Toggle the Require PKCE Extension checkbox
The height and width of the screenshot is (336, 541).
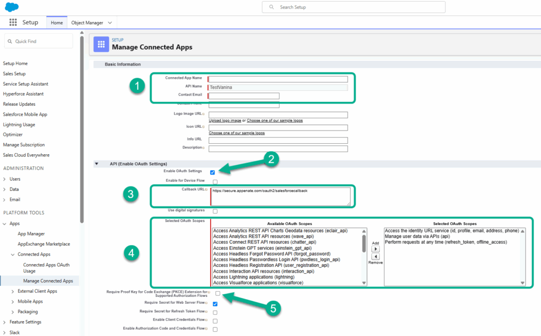pos(218,293)
